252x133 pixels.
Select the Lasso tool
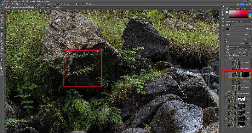tap(2, 15)
